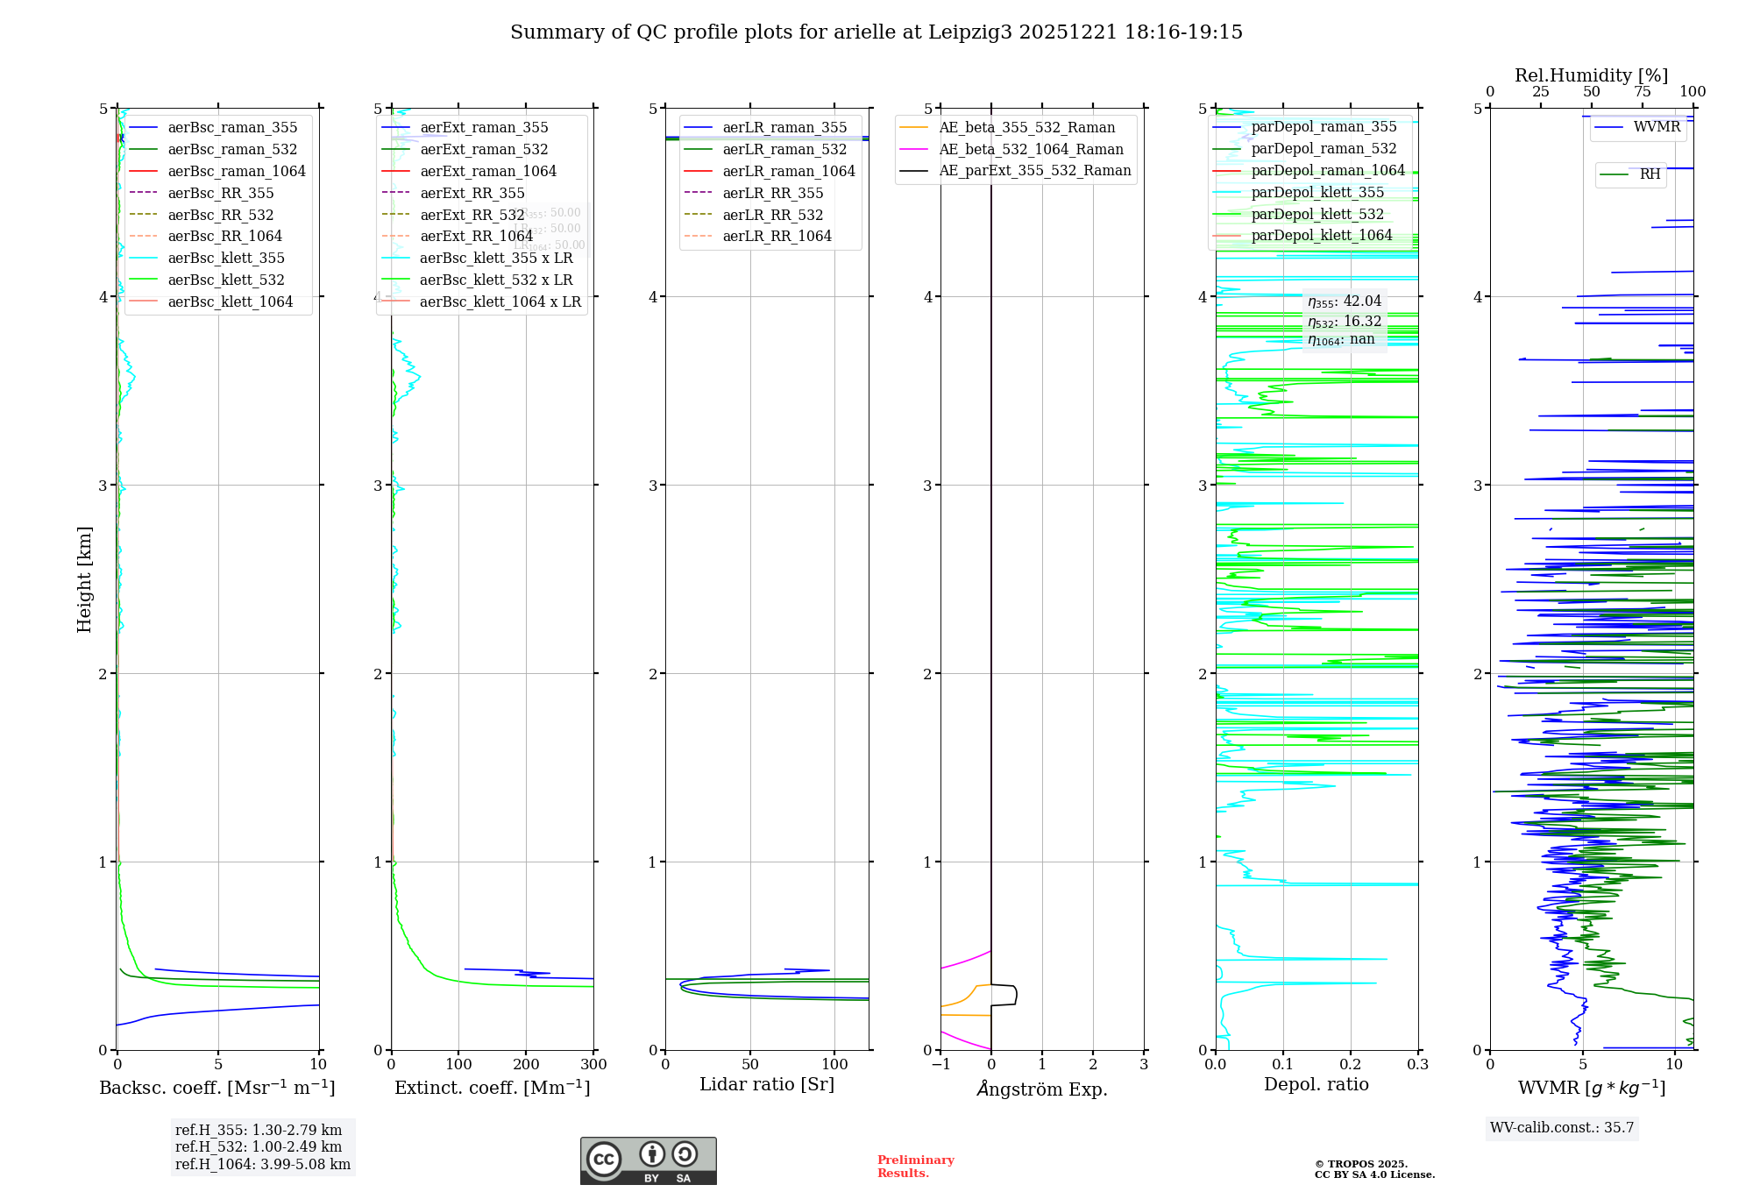Click the Rel.Humidity [%] top axis label

pyautogui.click(x=1591, y=75)
